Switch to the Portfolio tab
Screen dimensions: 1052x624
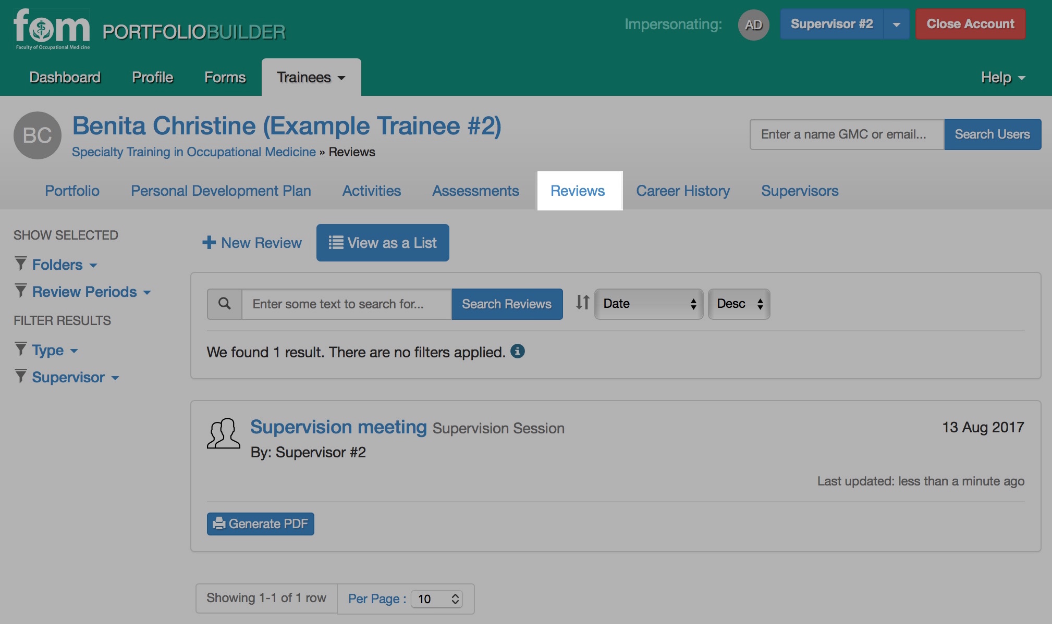(x=72, y=191)
